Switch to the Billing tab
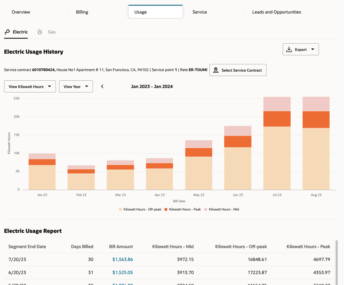 click(x=82, y=12)
